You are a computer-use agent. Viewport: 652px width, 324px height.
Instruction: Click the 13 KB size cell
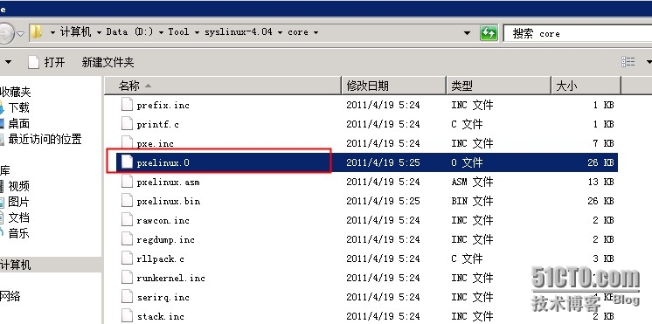point(600,182)
